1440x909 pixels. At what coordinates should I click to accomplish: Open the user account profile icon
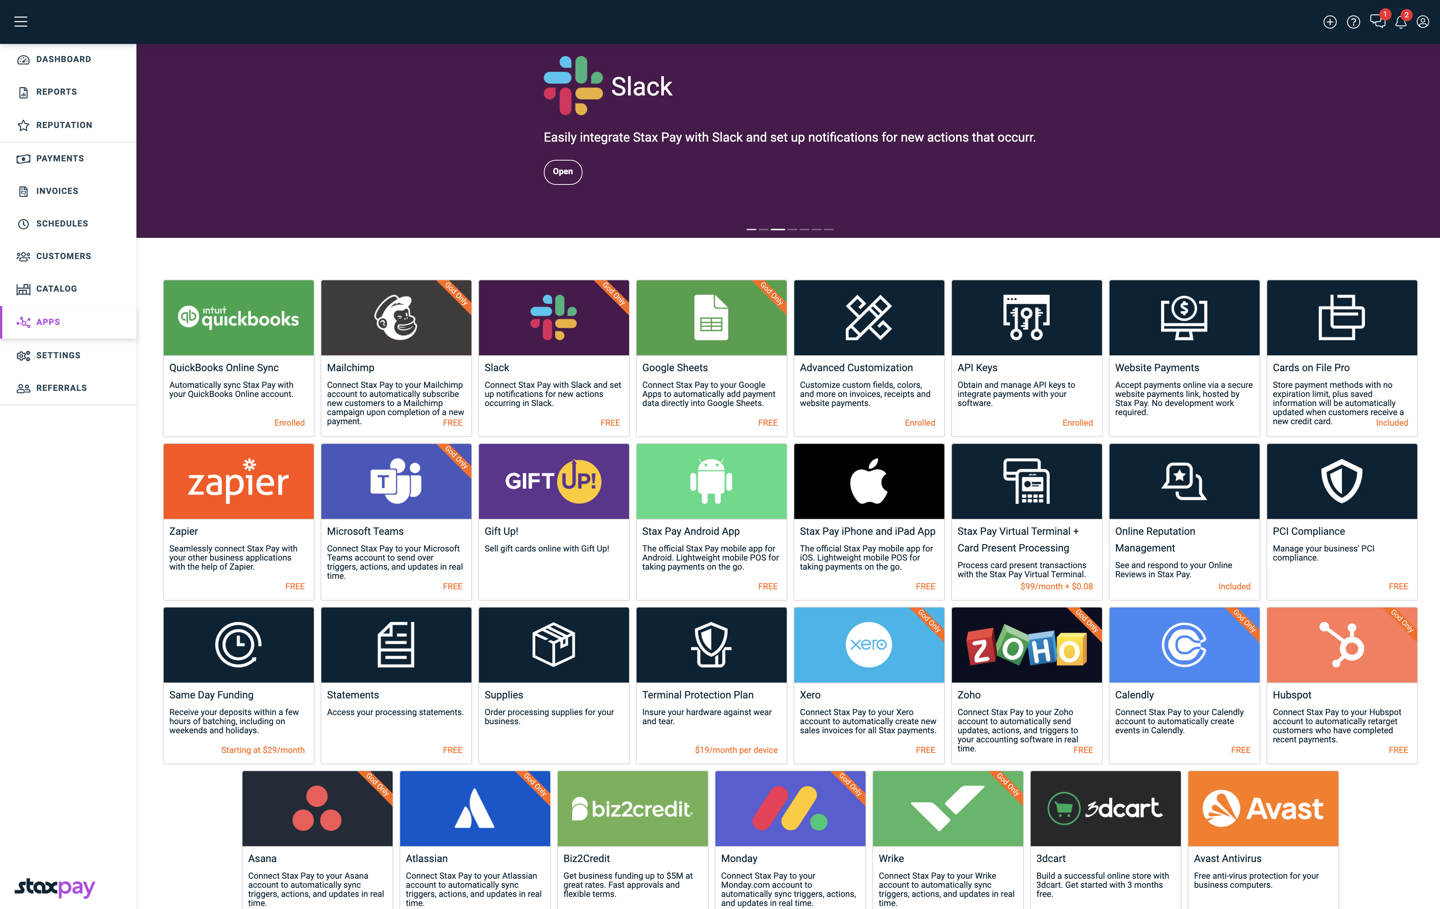coord(1423,22)
